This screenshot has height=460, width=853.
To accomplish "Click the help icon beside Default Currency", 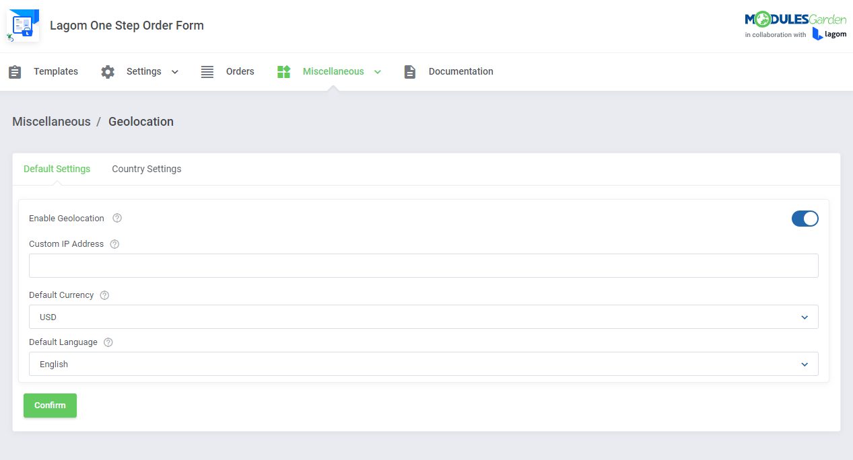I will 104,295.
